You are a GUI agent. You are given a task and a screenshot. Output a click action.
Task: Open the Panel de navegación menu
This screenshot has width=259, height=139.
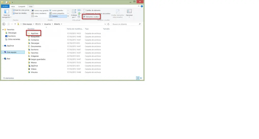coord(7,13)
